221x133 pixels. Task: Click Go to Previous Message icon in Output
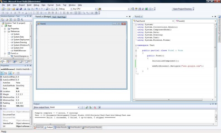(x=87, y=108)
